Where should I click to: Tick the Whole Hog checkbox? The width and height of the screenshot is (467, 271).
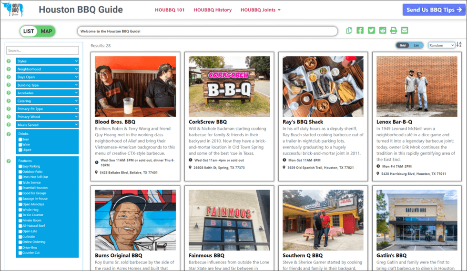tap(20, 210)
